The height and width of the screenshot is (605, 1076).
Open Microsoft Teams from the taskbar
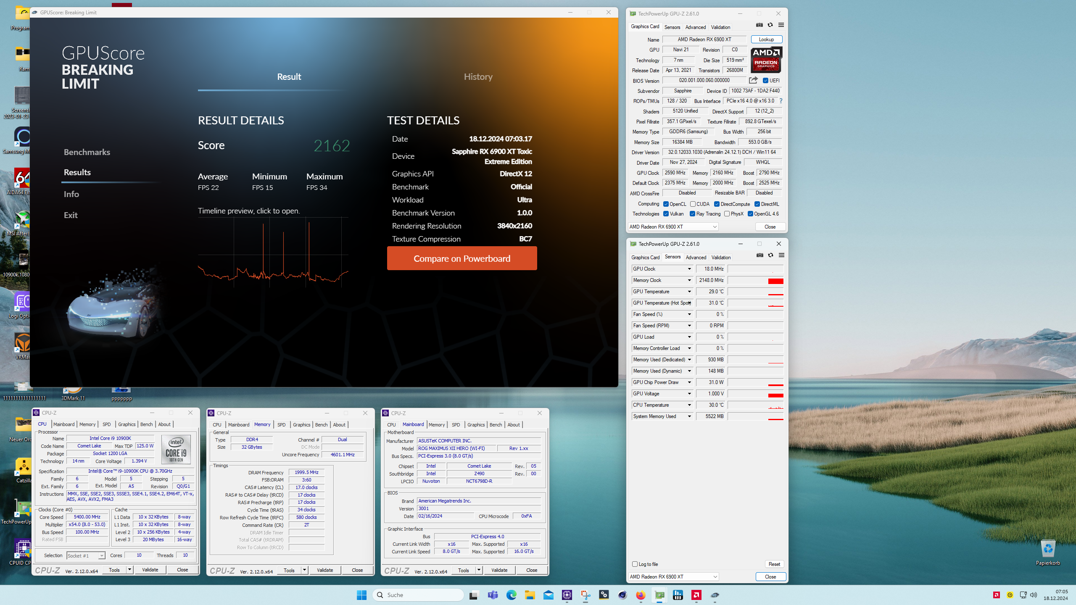pyautogui.click(x=493, y=595)
